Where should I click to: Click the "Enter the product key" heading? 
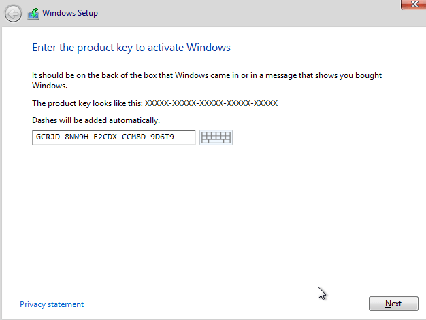pos(131,48)
